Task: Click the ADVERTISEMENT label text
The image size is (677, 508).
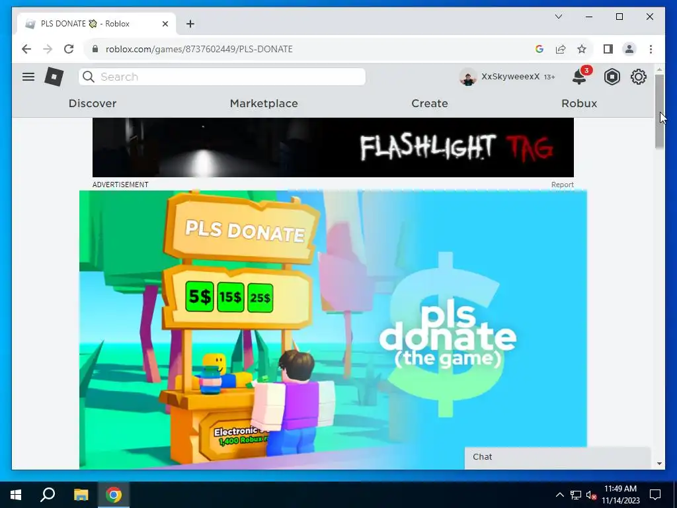Action: 120,185
